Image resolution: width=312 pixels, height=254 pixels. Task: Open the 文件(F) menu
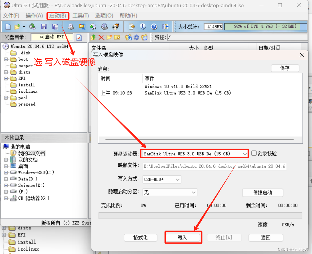[11, 15]
